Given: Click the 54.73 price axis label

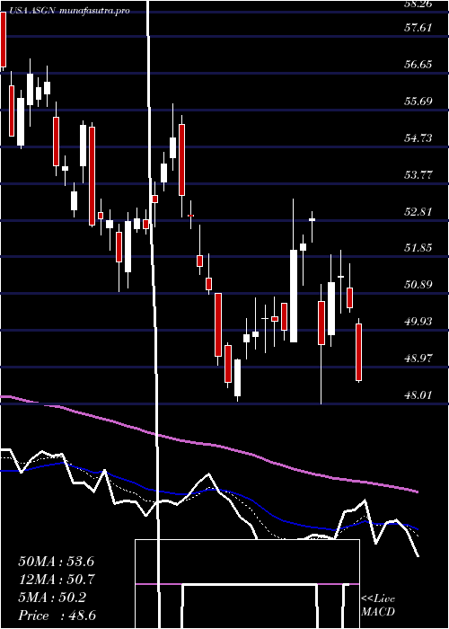Looking at the screenshot, I should click(418, 138).
